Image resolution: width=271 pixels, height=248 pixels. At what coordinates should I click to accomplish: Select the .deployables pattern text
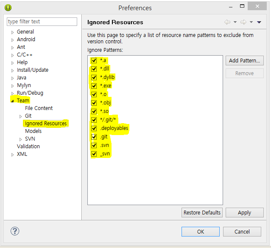[x=114, y=128]
